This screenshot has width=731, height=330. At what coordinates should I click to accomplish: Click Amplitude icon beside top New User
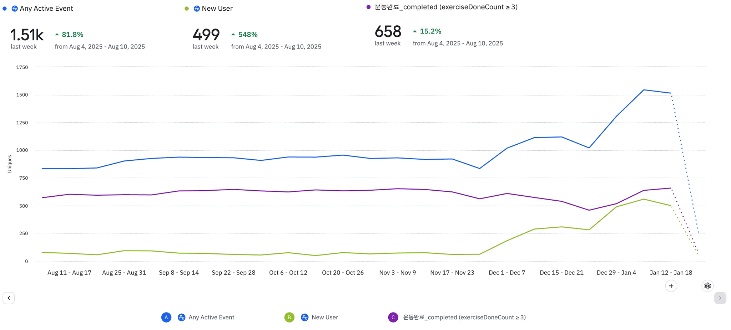pyautogui.click(x=197, y=9)
